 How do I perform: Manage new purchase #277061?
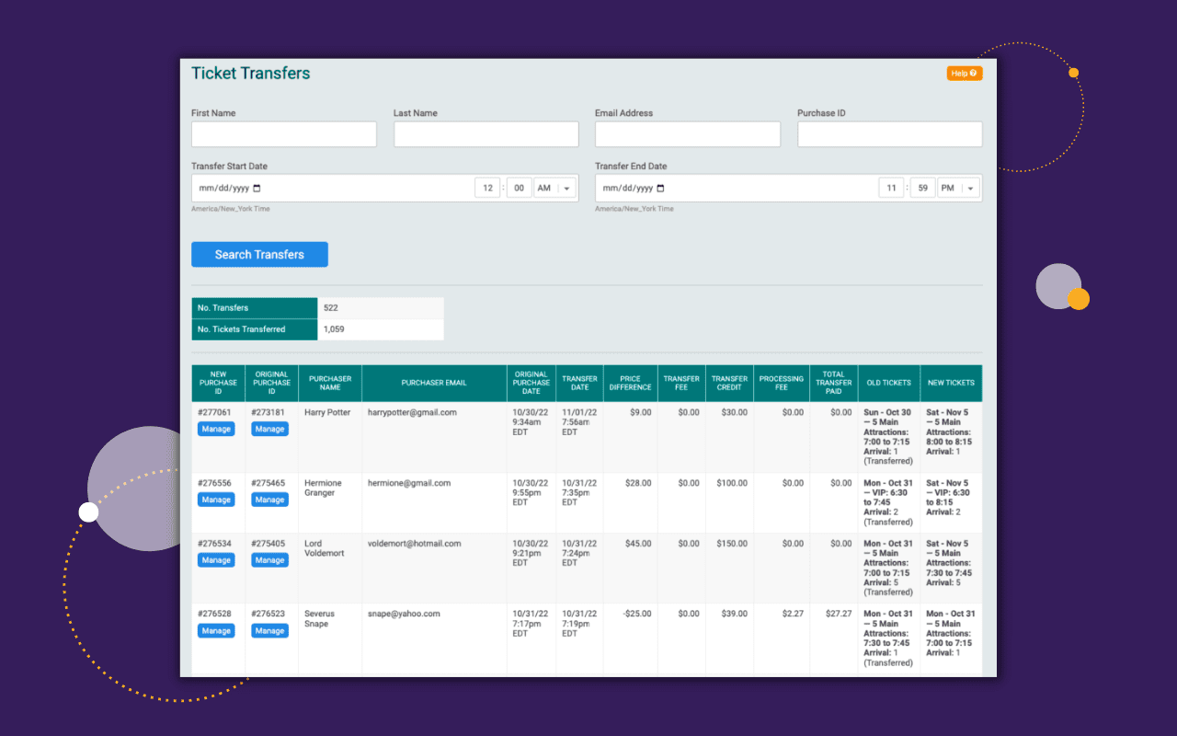point(216,429)
